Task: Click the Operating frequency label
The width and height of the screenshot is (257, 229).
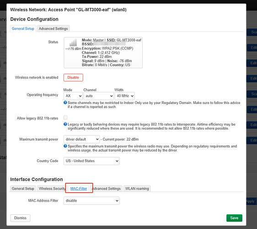Action: point(43,95)
